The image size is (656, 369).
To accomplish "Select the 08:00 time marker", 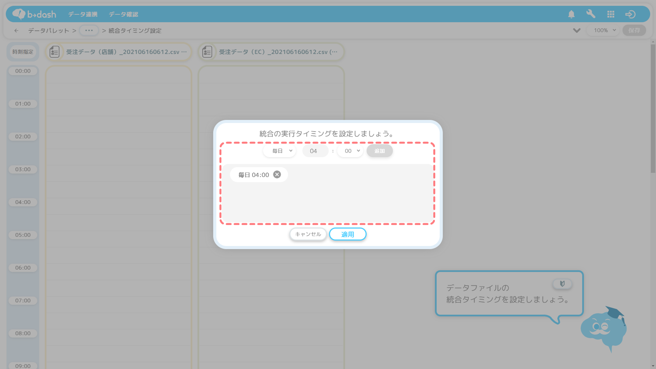I will [x=23, y=333].
